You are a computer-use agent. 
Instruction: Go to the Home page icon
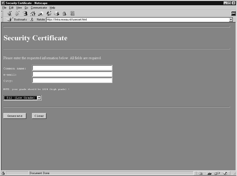tap(33, 14)
